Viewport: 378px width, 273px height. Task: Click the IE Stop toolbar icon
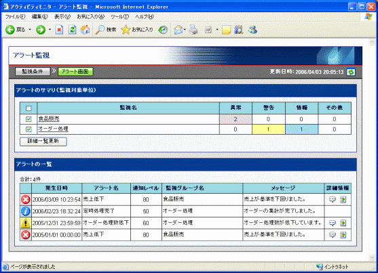click(59, 30)
